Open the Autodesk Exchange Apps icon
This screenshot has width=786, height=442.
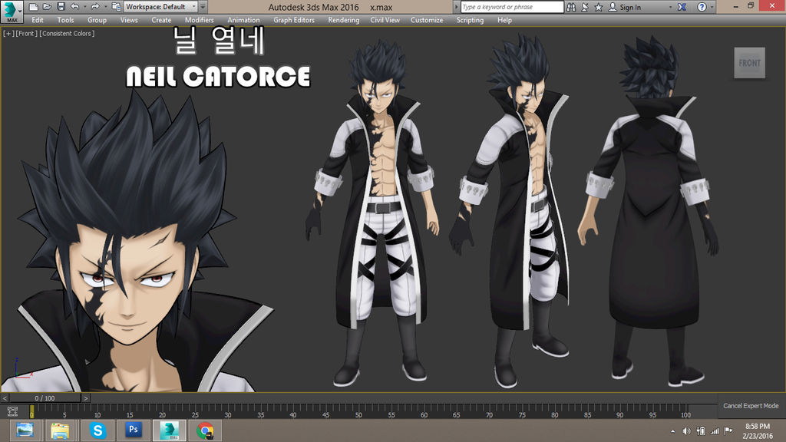[682, 7]
